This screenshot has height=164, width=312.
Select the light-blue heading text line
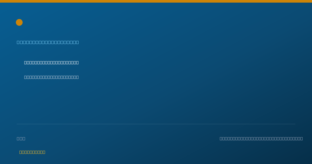48,42
